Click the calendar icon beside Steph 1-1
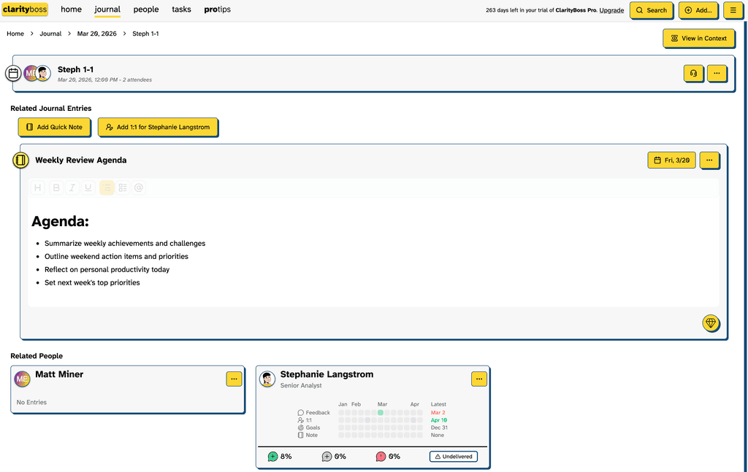748x472 pixels. (x=13, y=74)
